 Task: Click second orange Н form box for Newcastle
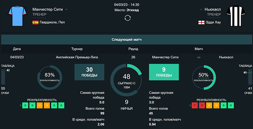point(216,105)
